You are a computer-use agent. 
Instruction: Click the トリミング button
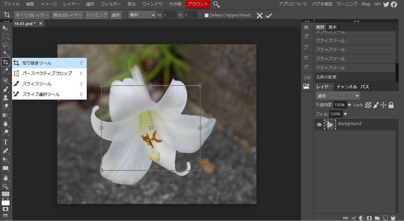pos(97,15)
